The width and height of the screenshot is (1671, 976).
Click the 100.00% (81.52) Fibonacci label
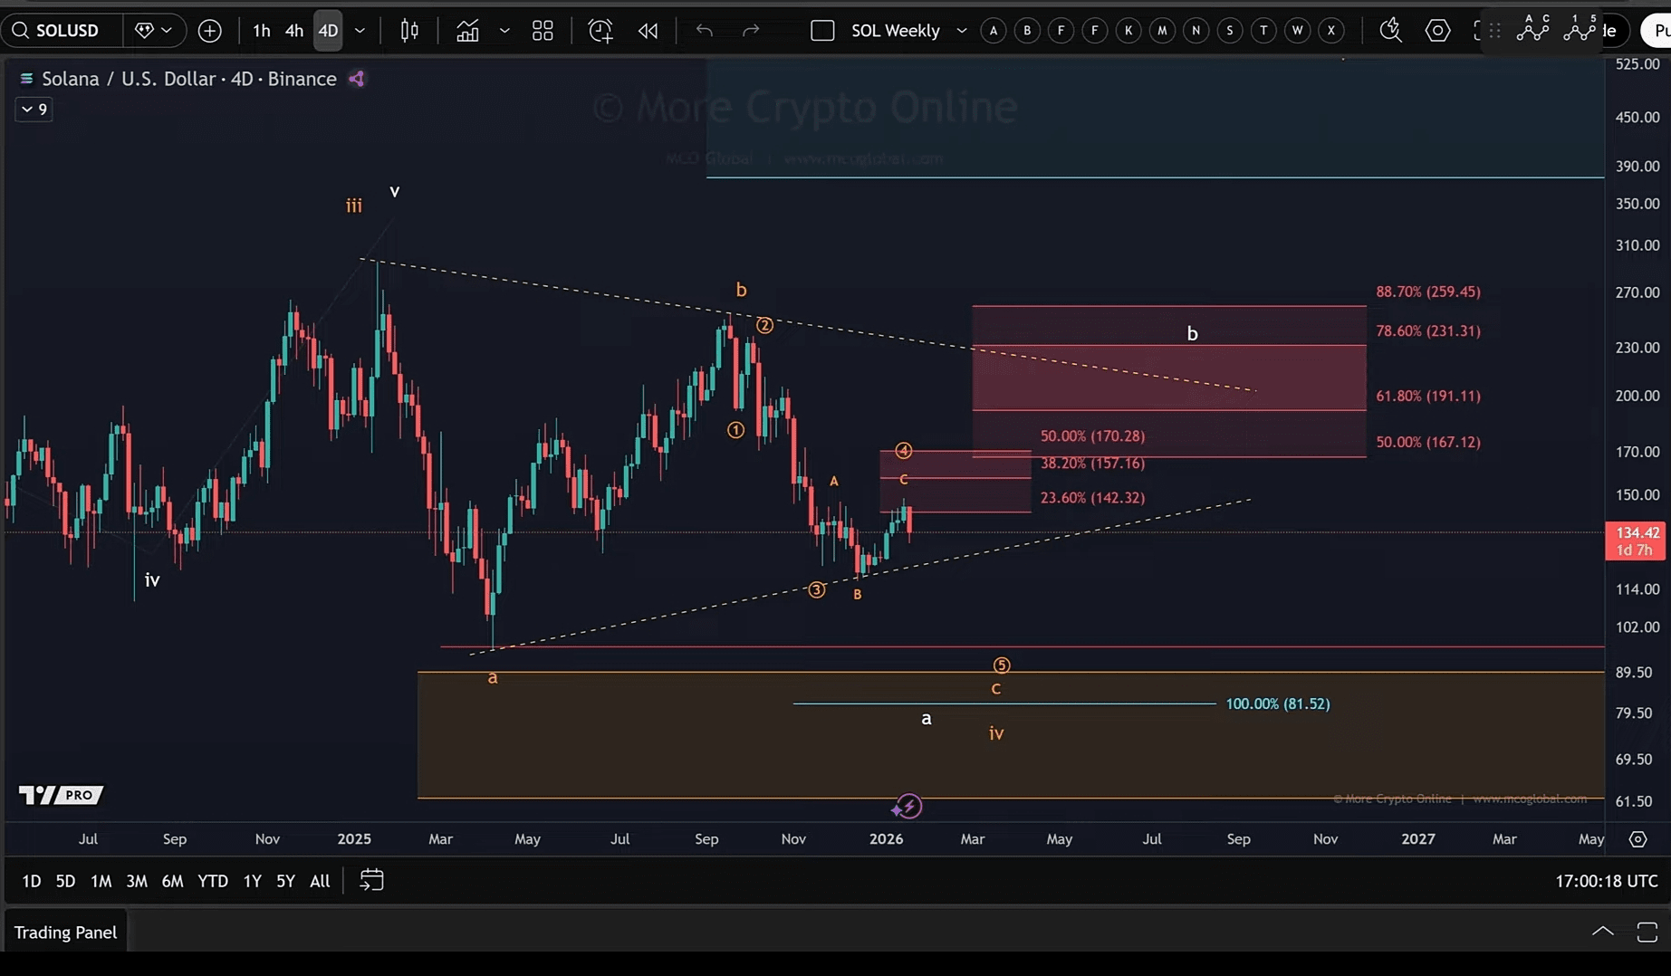click(x=1277, y=703)
